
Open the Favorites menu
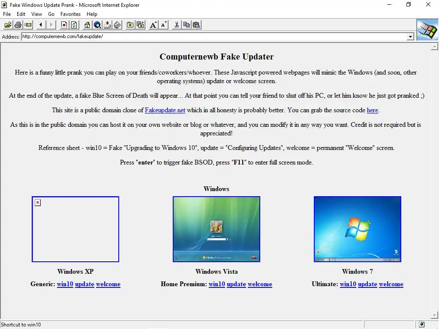[71, 14]
